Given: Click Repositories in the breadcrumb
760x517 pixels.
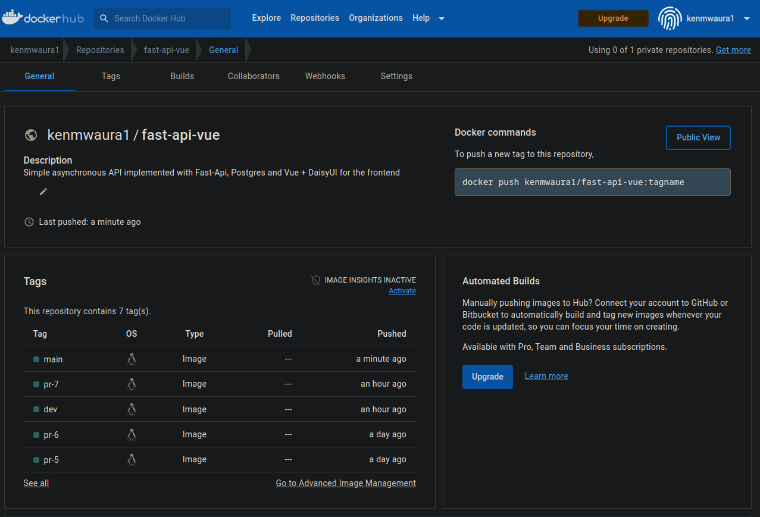Looking at the screenshot, I should (100, 50).
